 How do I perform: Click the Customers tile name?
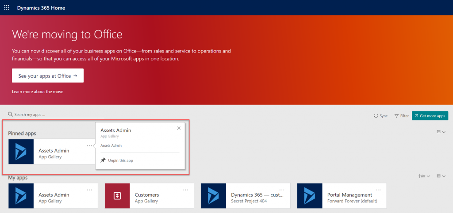click(147, 195)
